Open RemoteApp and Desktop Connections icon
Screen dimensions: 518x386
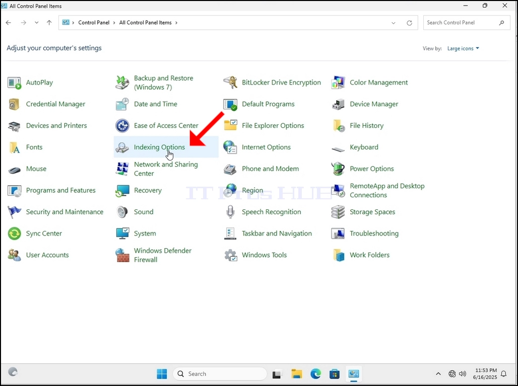click(x=338, y=191)
